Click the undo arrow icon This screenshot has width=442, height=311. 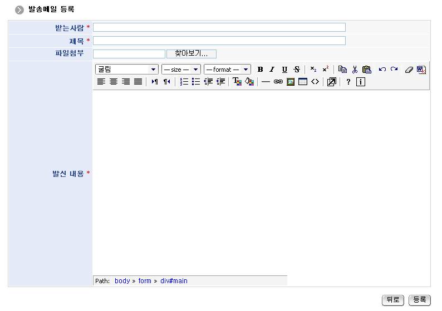382,70
